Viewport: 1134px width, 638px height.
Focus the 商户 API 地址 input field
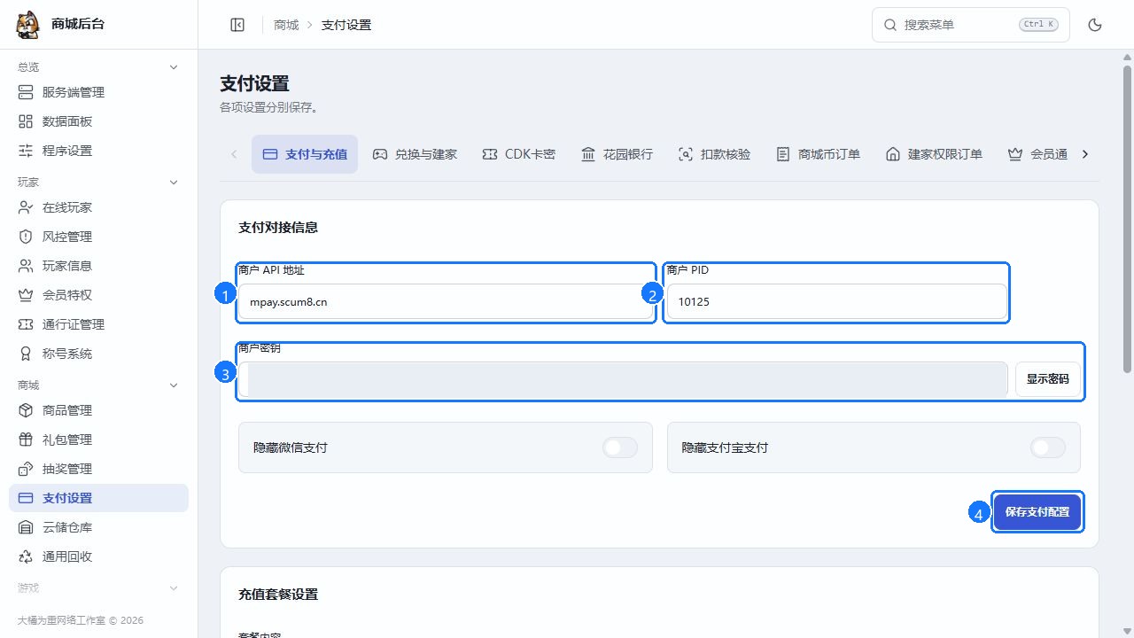[x=446, y=302]
